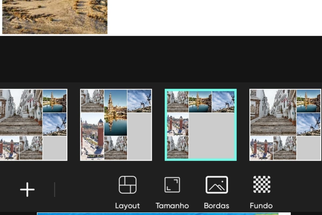Choose the rightmost collage layout thumbnail

point(285,125)
